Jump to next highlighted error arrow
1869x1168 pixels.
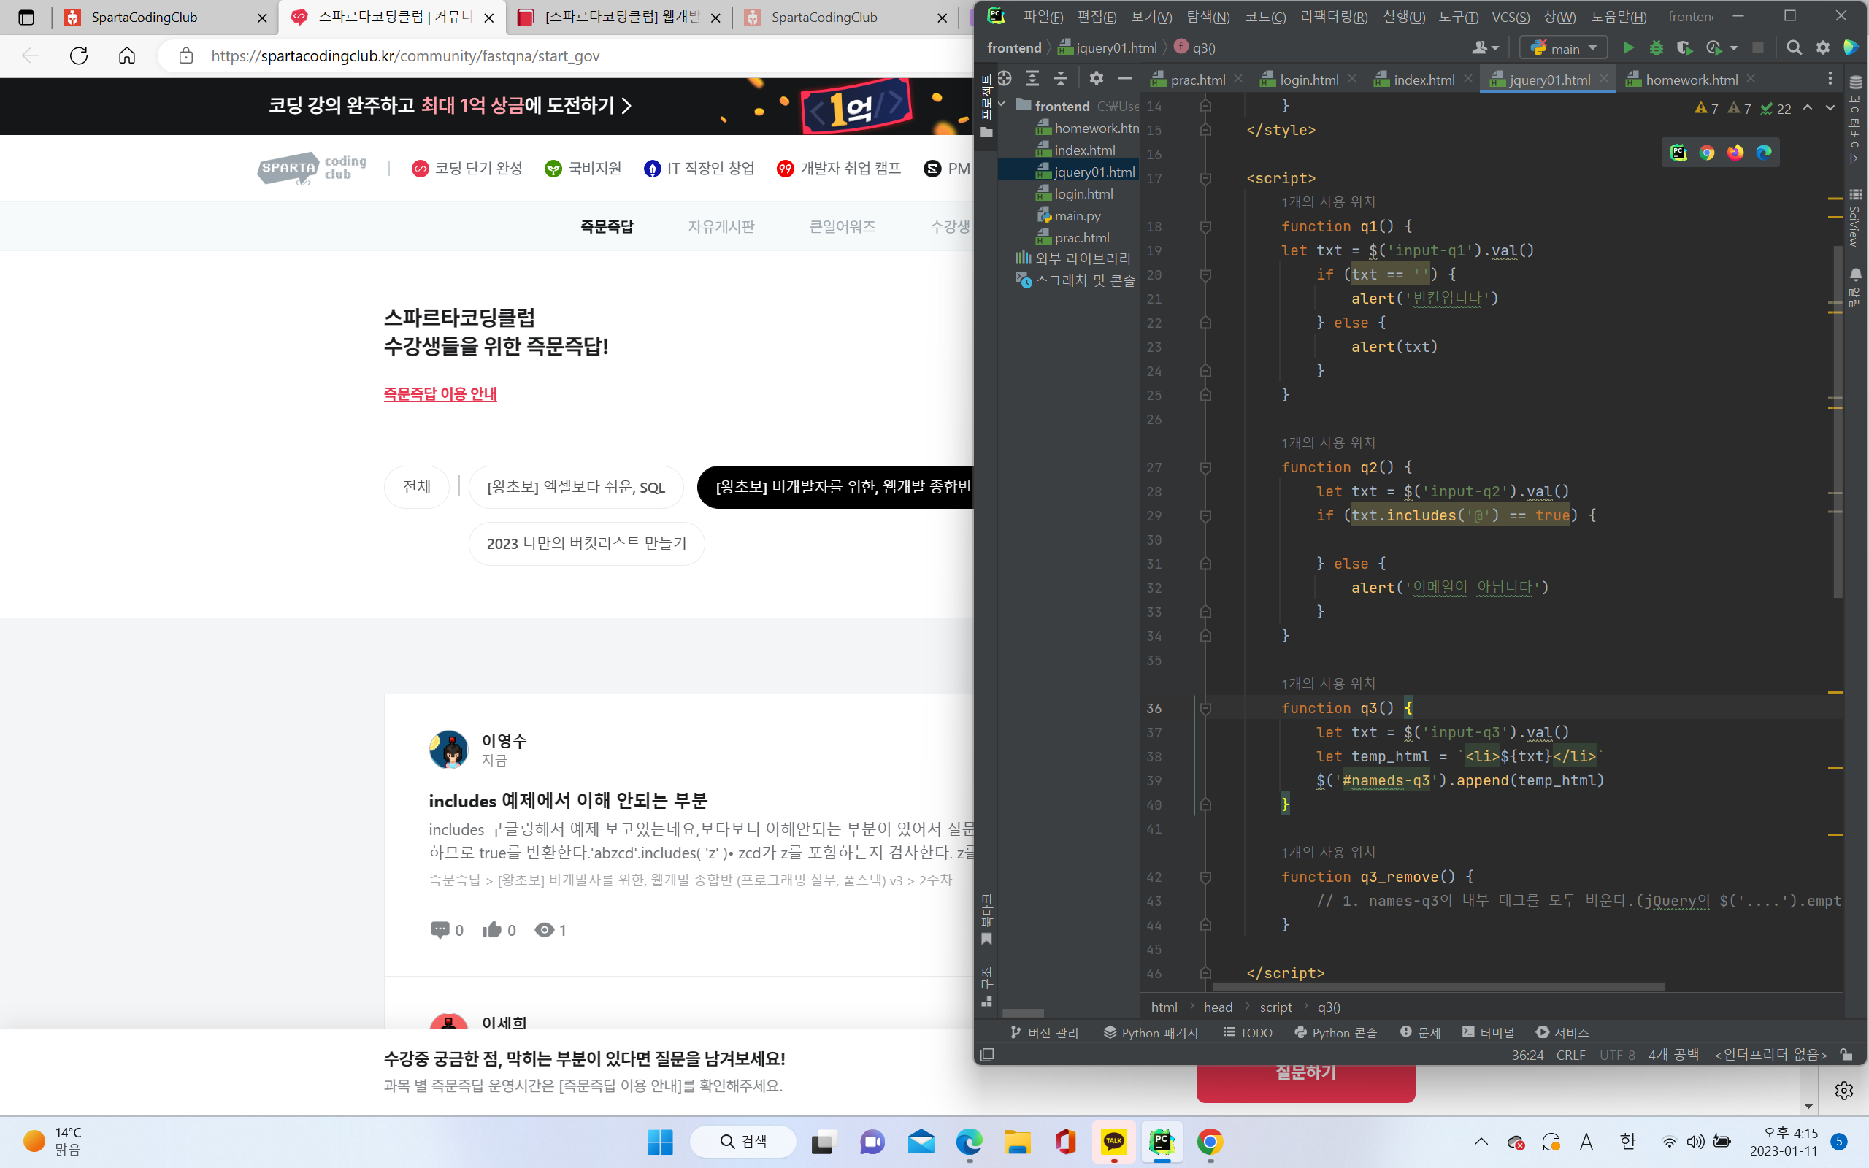1830,108
